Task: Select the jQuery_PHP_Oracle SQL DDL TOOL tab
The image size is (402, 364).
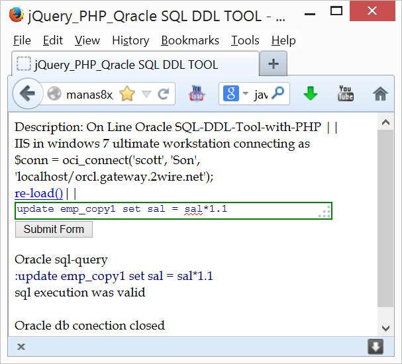Action: [x=126, y=64]
